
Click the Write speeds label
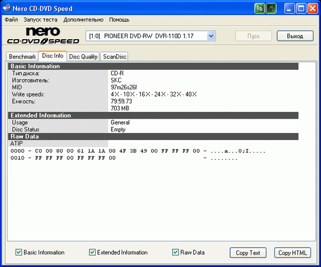28,94
